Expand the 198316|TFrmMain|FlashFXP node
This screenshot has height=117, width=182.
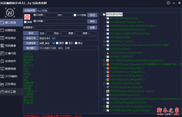[x=104, y=83]
